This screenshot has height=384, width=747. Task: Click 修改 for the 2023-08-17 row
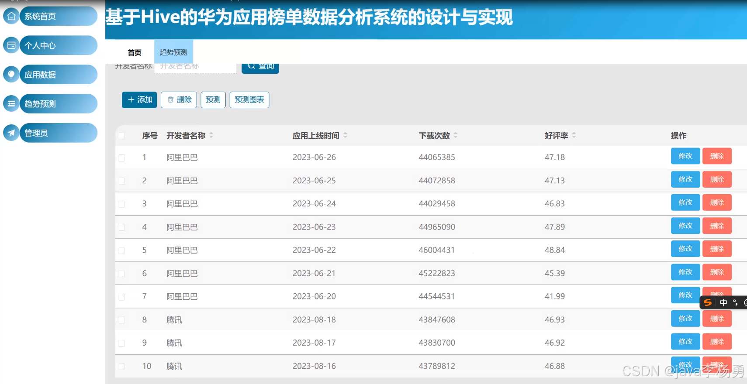coord(685,342)
